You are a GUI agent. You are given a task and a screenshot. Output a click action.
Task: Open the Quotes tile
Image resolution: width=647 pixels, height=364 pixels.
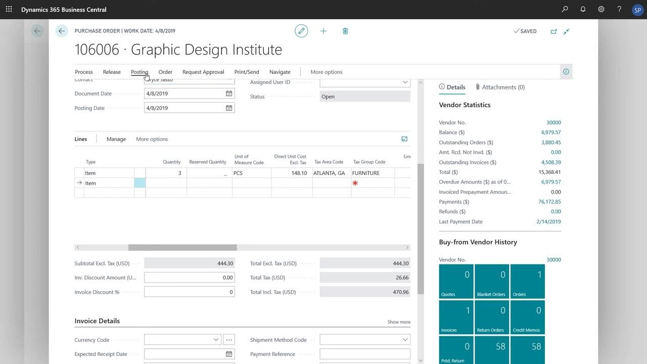456,282
